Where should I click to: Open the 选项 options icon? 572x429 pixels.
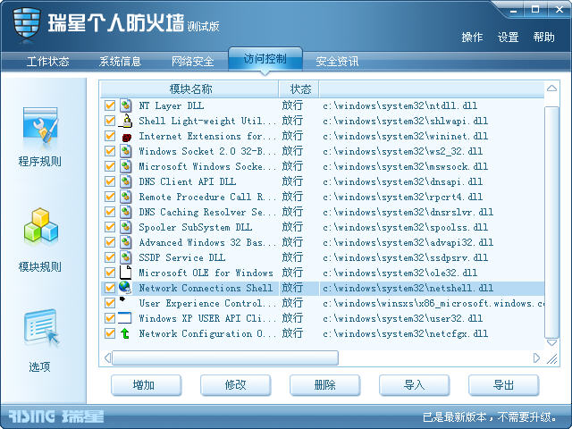click(41, 327)
